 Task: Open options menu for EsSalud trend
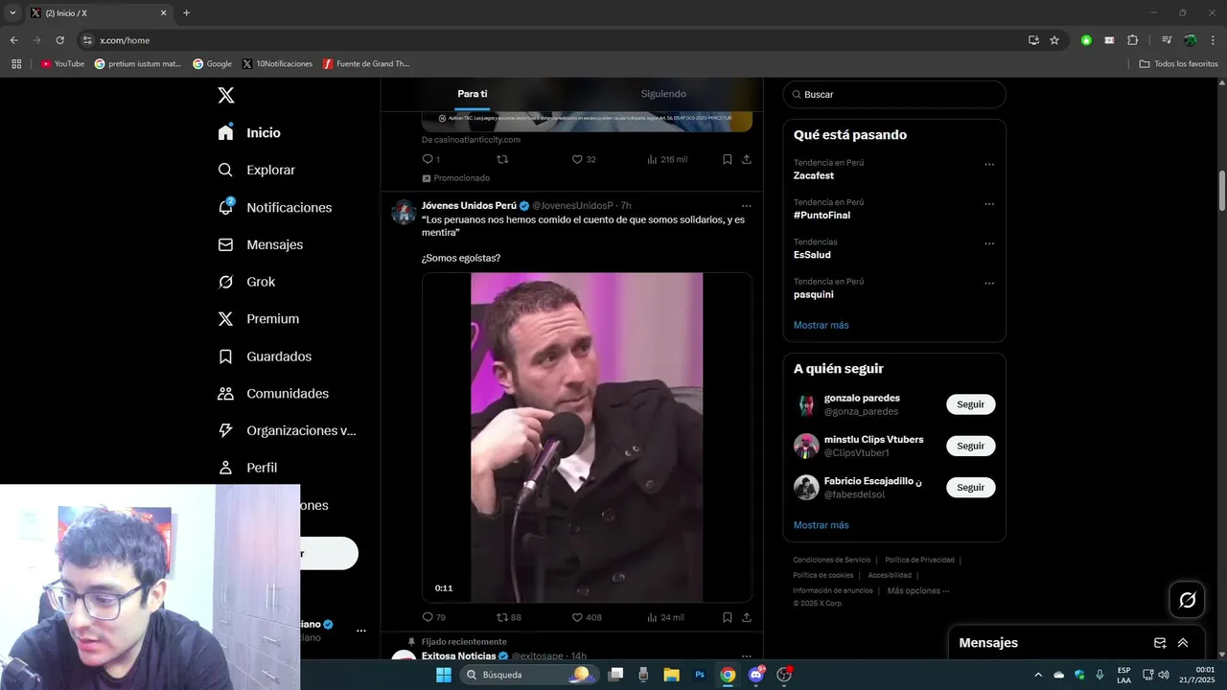point(989,243)
